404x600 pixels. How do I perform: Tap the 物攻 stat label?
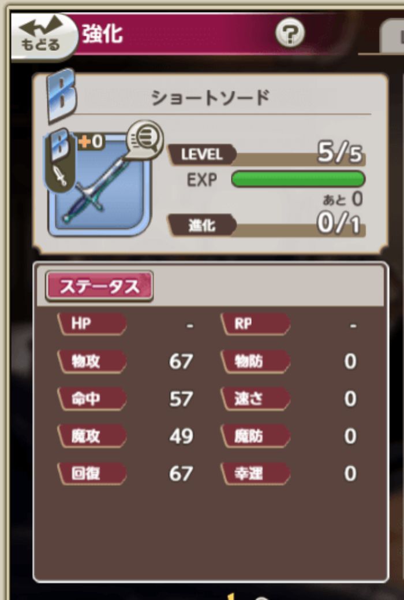92,361
